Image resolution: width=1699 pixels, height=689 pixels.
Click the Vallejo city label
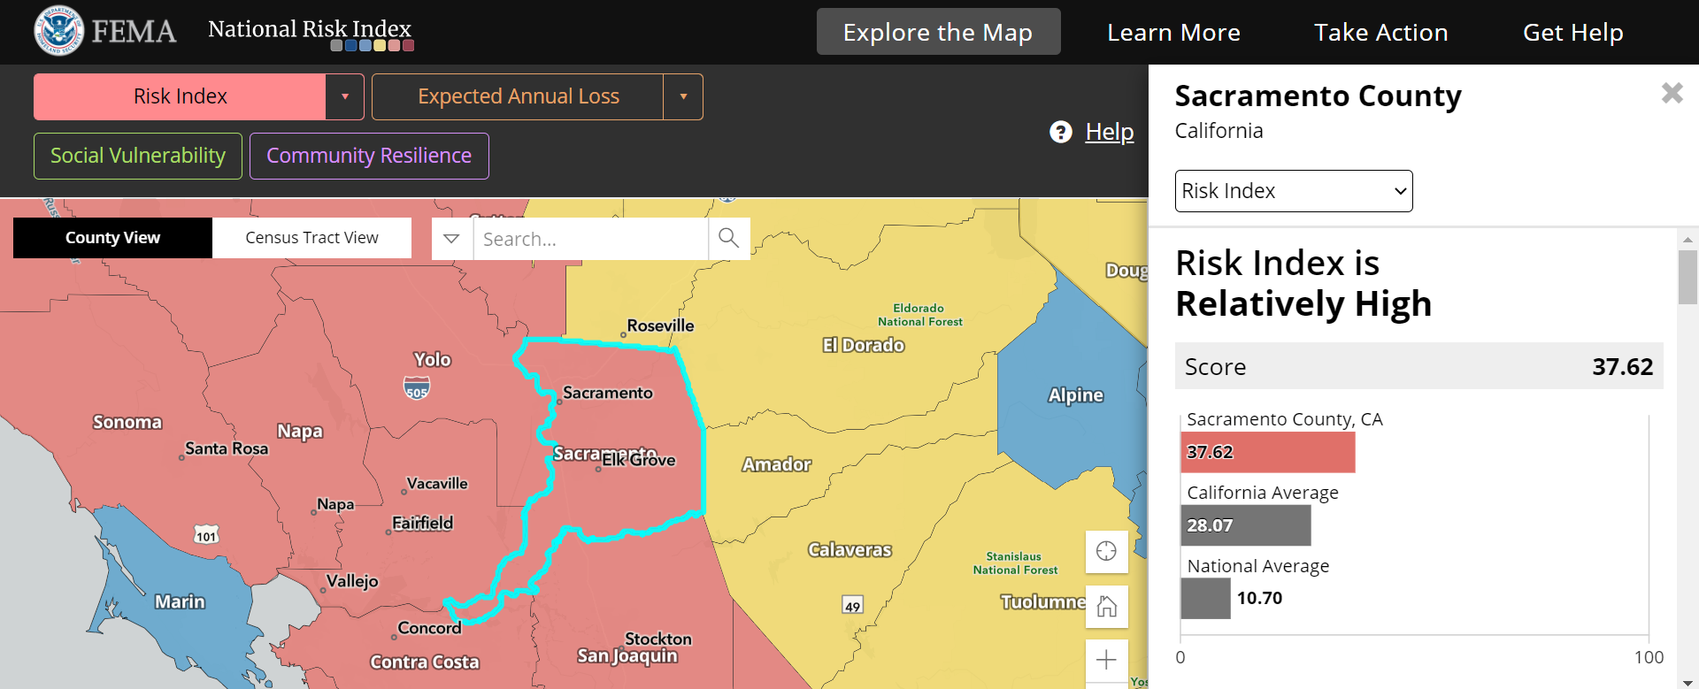point(352,581)
